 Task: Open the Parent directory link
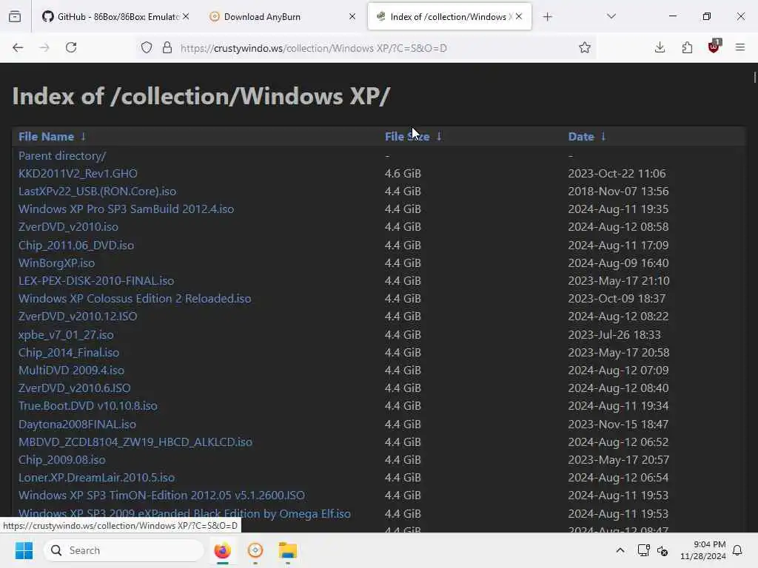(x=62, y=155)
